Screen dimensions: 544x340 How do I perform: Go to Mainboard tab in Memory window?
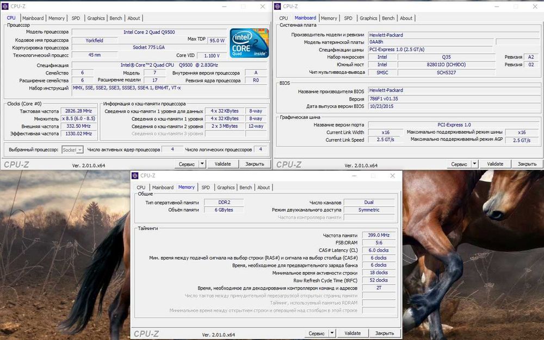coord(163,187)
